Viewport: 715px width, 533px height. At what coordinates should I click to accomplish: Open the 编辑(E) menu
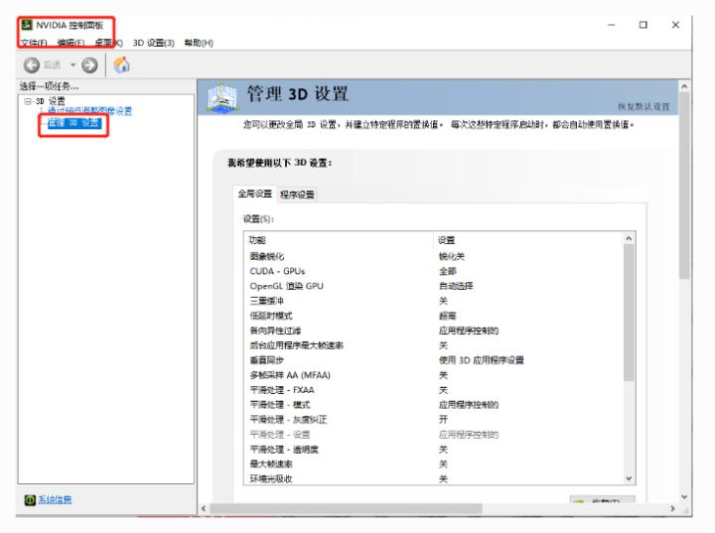pos(71,43)
